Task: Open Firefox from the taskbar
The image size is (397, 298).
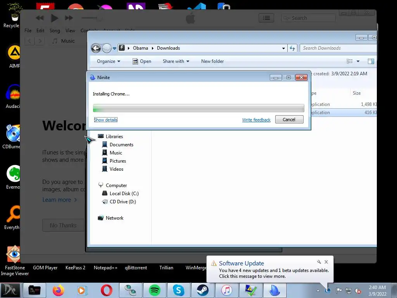Action: click(58, 290)
